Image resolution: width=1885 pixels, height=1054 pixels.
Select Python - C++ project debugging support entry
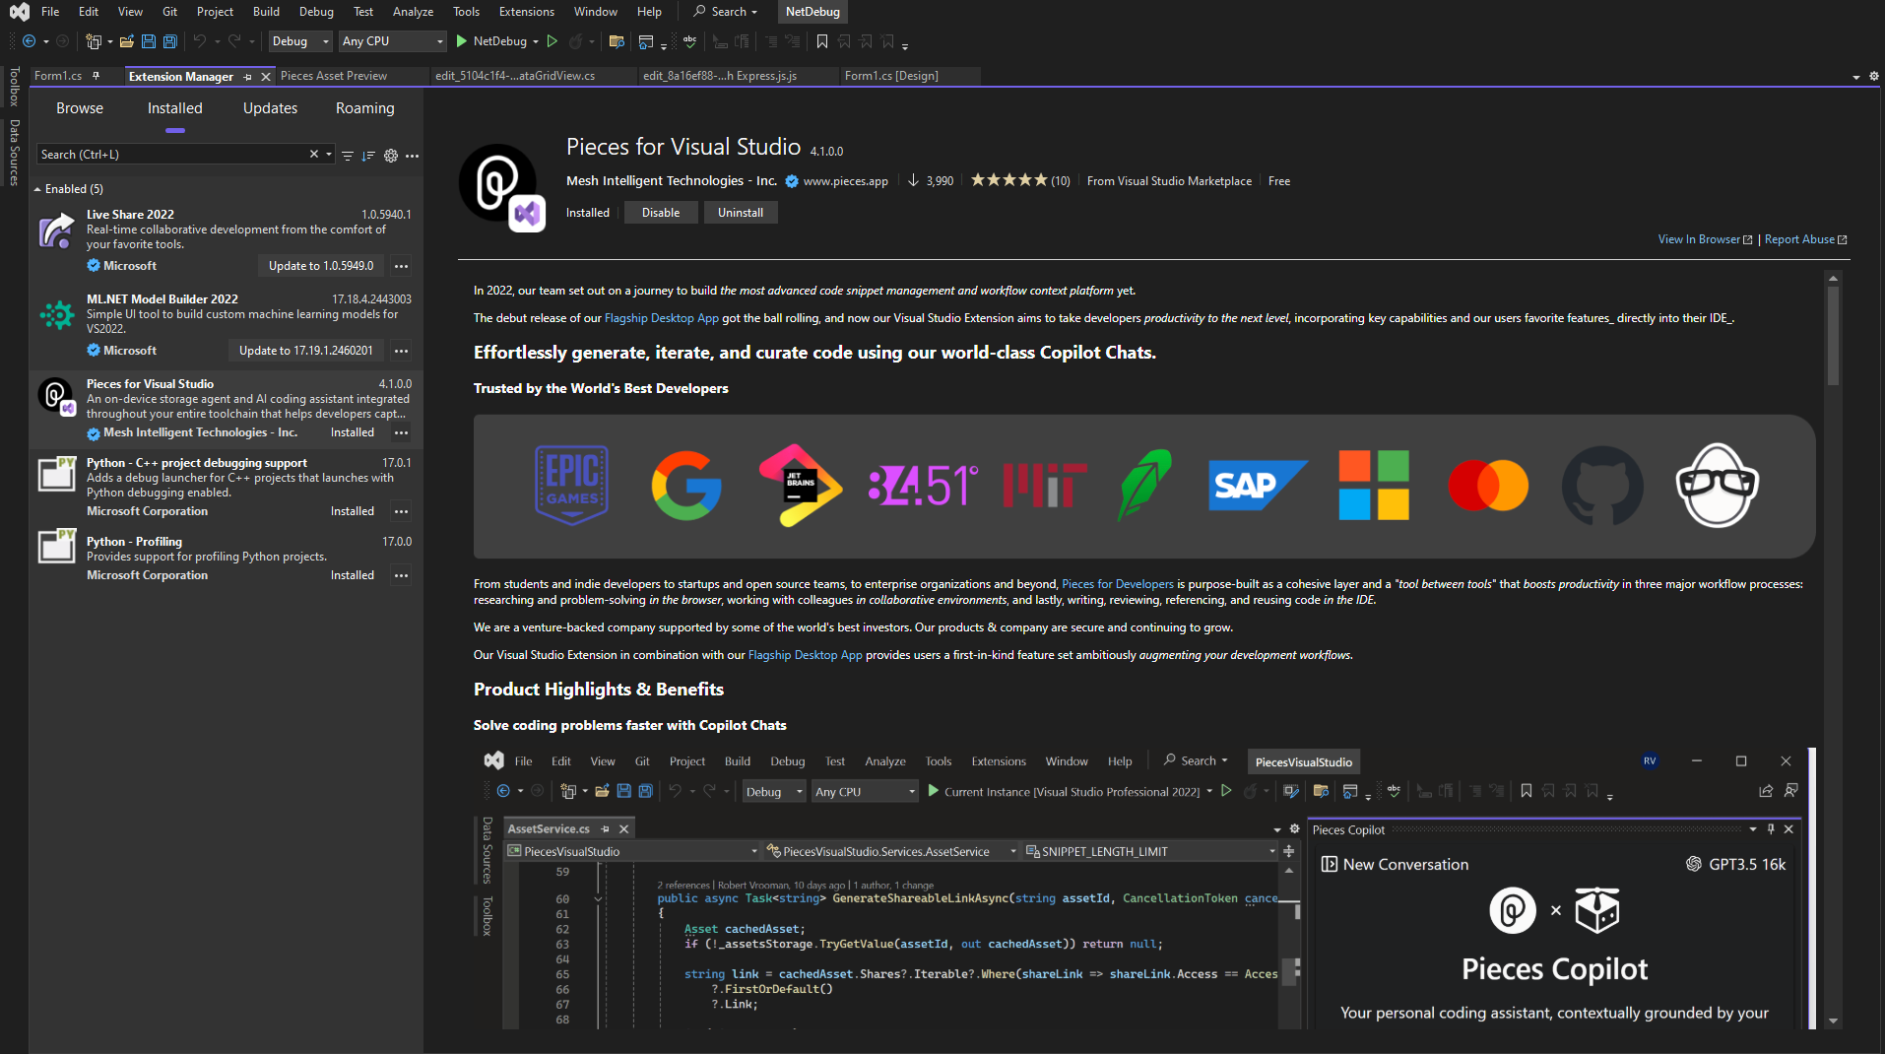(x=226, y=487)
